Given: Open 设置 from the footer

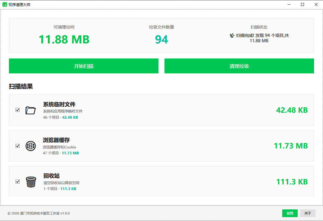Looking at the screenshot, I should 290,213.
